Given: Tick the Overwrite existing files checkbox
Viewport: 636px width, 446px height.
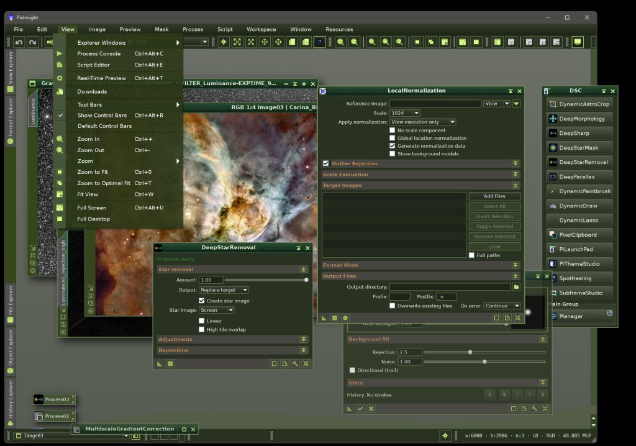Looking at the screenshot, I should (393, 306).
